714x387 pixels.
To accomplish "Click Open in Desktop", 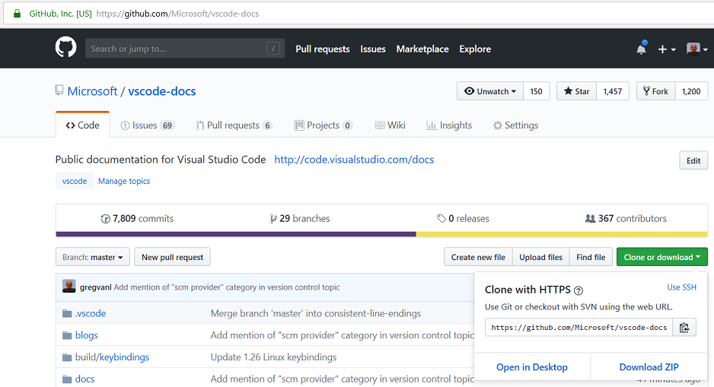I will (532, 367).
